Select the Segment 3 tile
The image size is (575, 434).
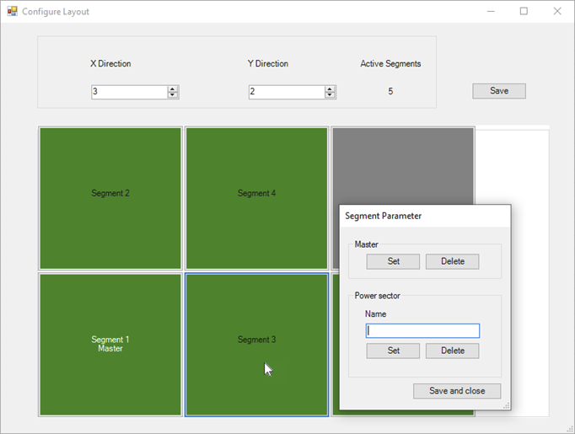coord(256,345)
